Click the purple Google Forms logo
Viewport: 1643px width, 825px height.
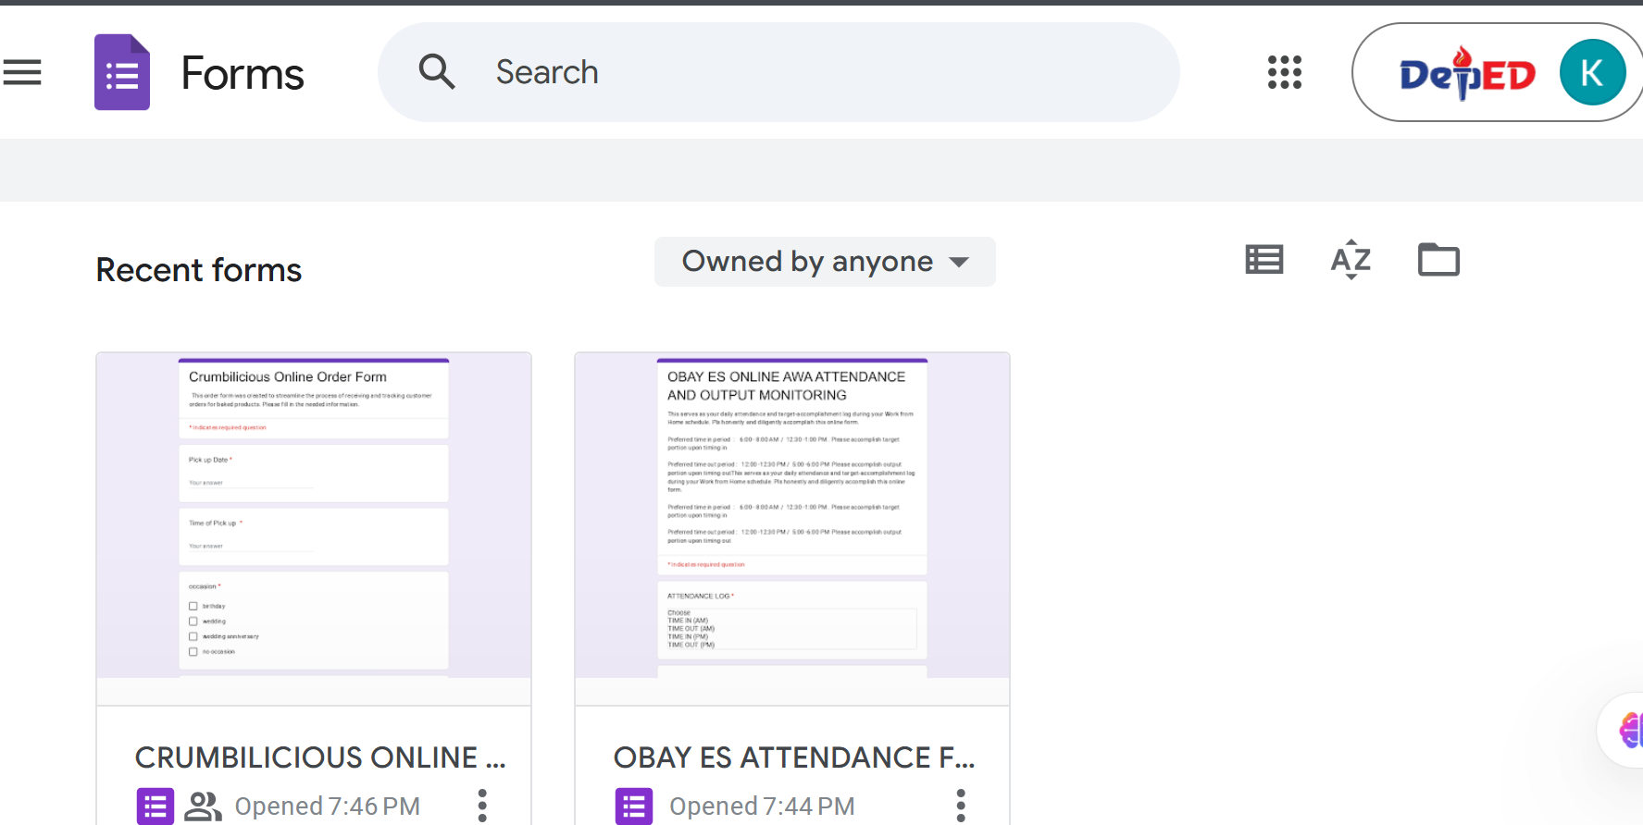122,72
